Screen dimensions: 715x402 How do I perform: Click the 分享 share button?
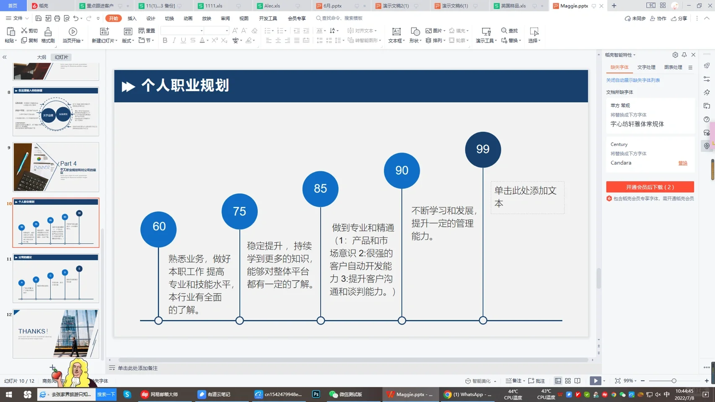(x=679, y=18)
